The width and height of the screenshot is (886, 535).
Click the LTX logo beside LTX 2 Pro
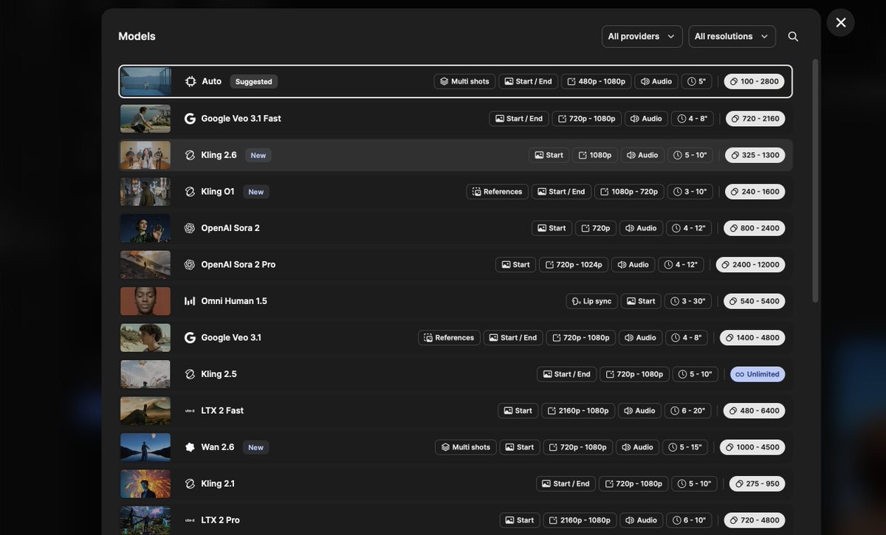190,520
